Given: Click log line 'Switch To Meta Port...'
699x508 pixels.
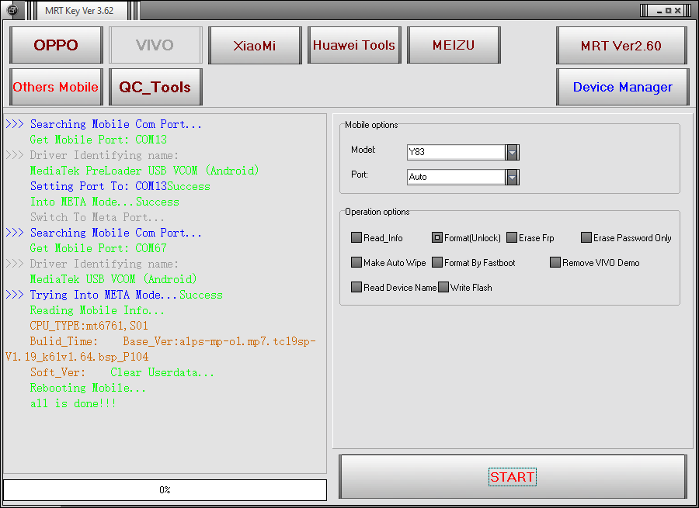Looking at the screenshot, I should click(x=97, y=217).
